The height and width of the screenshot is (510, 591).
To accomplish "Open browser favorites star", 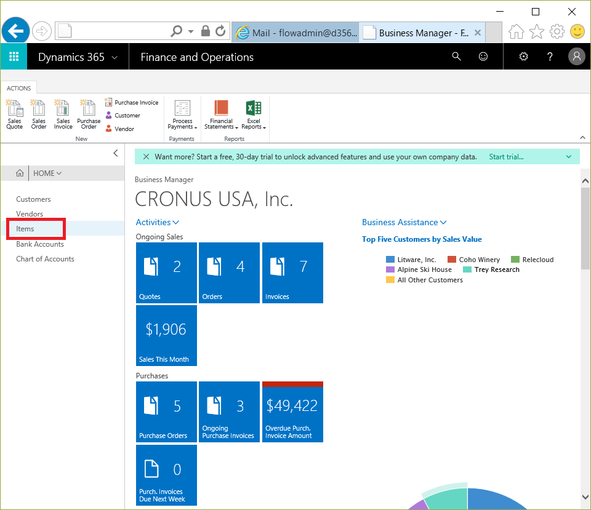I will 537,31.
